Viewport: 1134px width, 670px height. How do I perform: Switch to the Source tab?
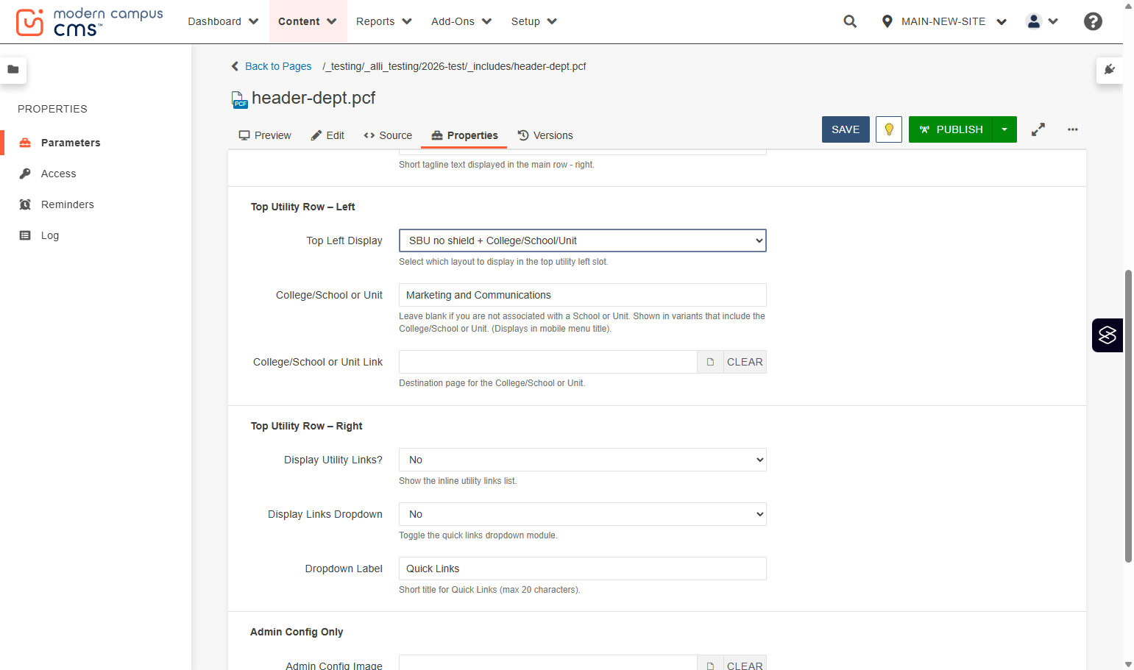[388, 135]
